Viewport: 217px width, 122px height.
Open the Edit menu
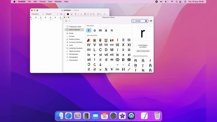(35, 1)
